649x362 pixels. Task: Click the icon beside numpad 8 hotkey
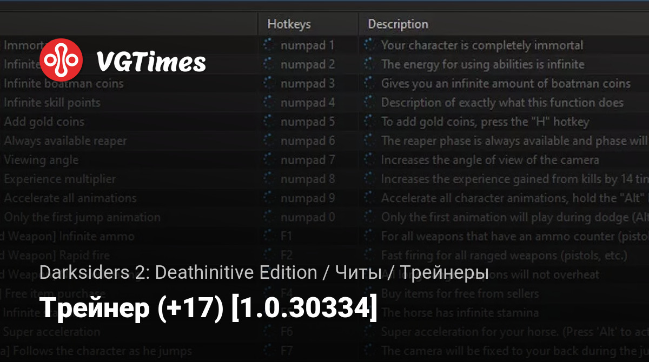(x=269, y=179)
